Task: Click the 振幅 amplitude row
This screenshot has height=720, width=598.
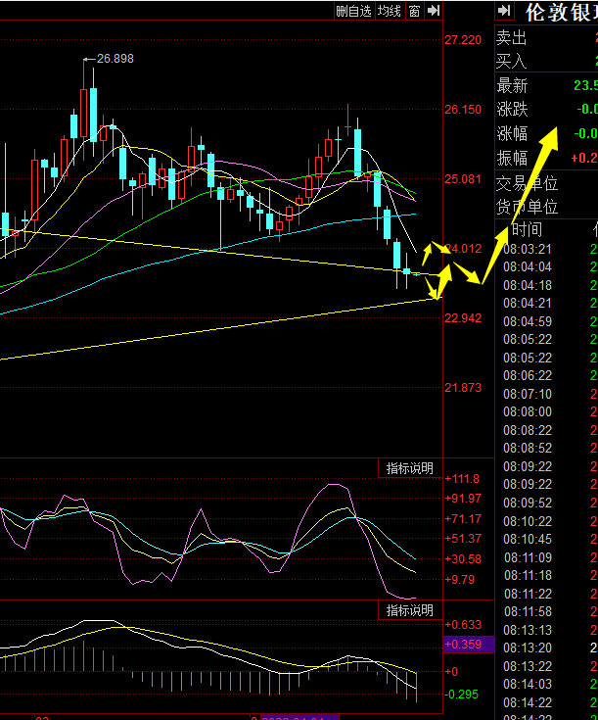Action: [512, 158]
